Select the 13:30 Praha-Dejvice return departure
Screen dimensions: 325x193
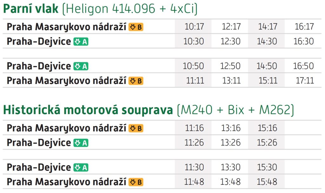point(230,167)
